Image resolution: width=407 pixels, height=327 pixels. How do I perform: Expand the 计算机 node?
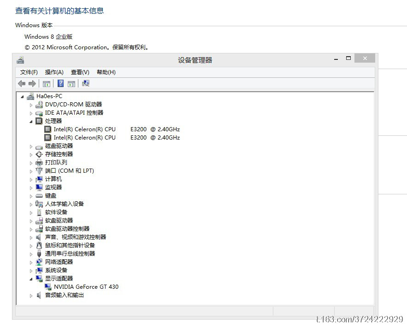click(31, 180)
